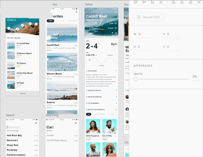Select the Cardiff State Beach result

[x=57, y=141]
